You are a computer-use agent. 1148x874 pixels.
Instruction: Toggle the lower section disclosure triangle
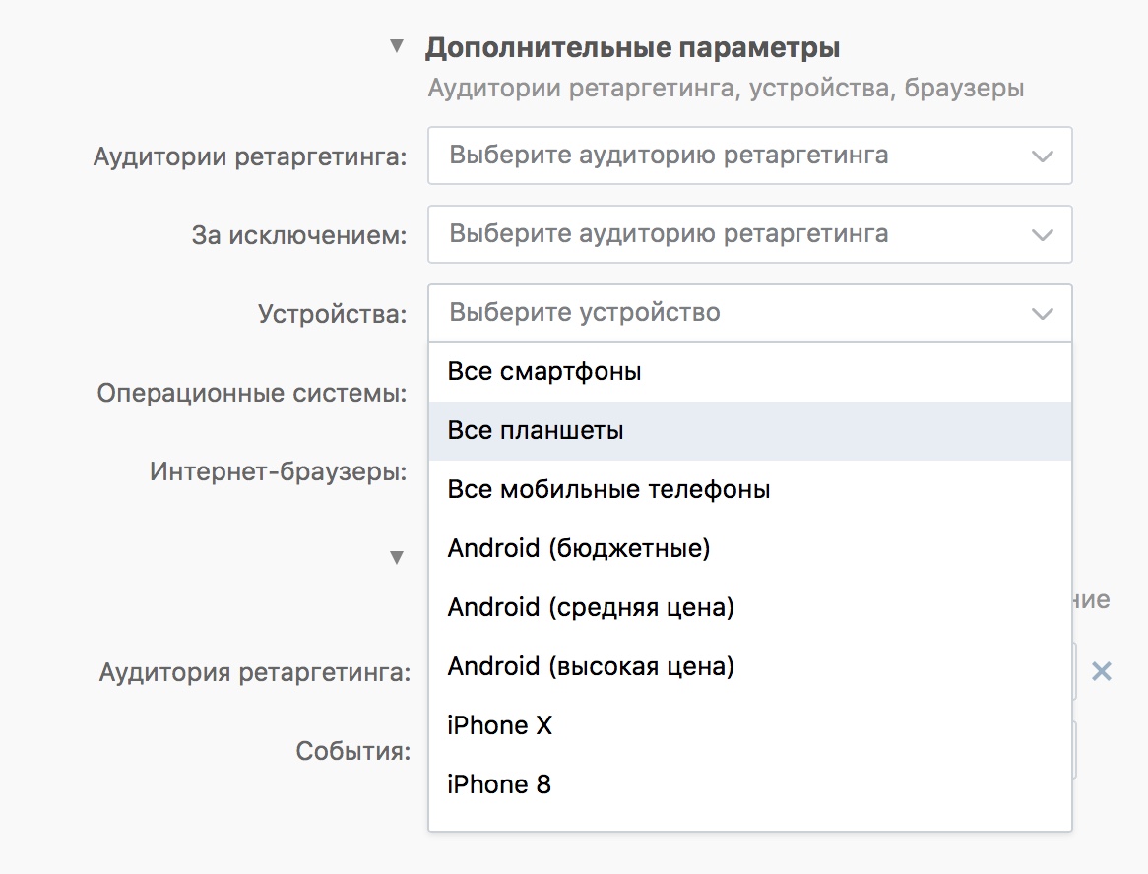[397, 558]
